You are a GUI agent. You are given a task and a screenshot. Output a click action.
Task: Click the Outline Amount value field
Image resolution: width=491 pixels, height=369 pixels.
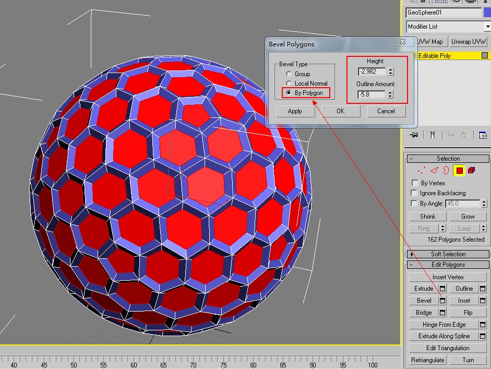coord(372,94)
